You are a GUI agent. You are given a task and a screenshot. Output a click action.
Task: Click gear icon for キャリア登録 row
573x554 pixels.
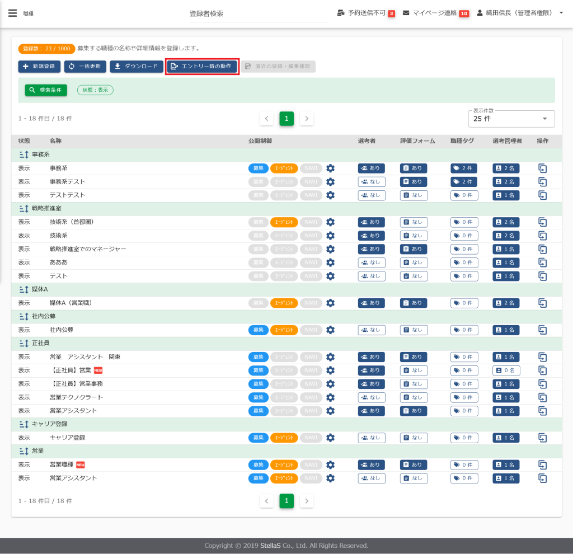[330, 438]
